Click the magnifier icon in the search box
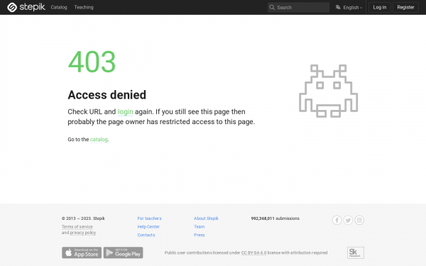 pos(272,7)
